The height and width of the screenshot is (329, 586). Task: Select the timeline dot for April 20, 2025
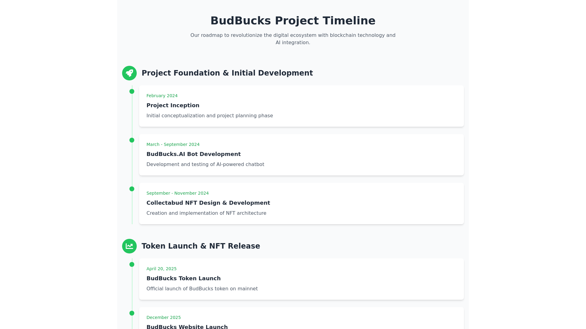click(x=132, y=264)
